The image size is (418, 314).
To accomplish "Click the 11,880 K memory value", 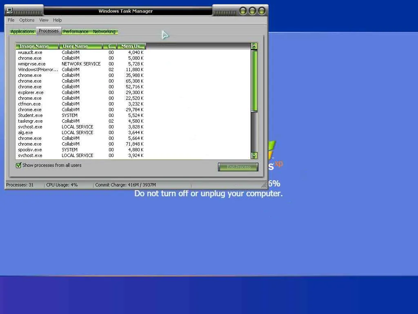I will (x=135, y=70).
